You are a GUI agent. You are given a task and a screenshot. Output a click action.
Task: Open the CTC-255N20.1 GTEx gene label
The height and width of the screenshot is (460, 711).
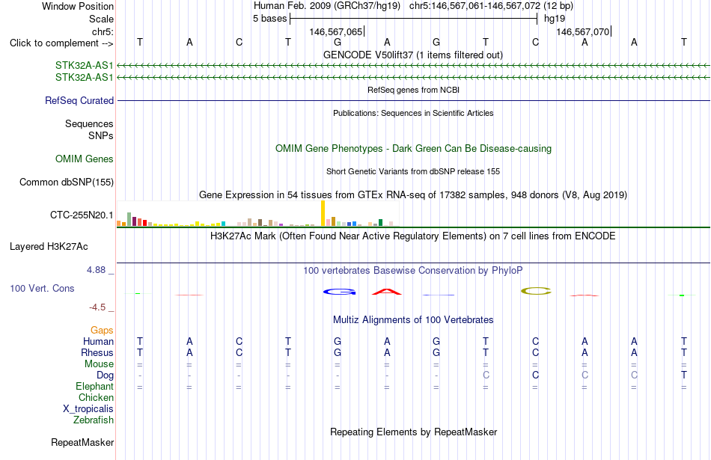pyautogui.click(x=82, y=215)
